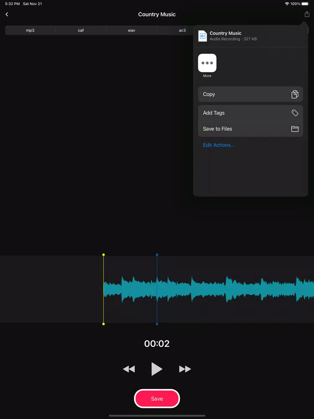Click the Copy documents icon
The image size is (314, 419).
(x=295, y=94)
